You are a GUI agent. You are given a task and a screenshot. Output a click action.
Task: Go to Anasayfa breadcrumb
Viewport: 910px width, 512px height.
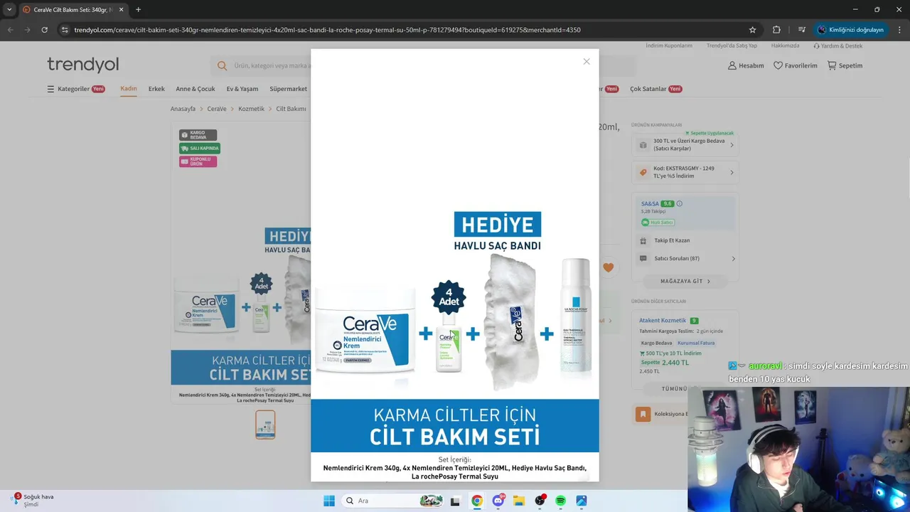pos(183,109)
